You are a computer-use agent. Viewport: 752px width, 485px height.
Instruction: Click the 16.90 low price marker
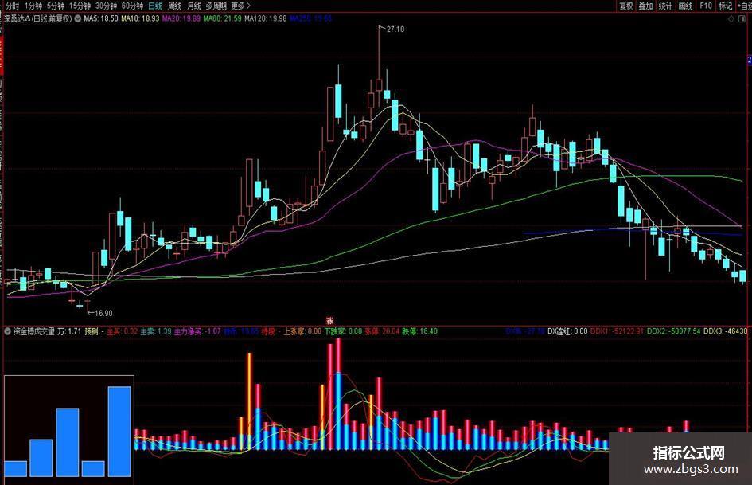pyautogui.click(x=103, y=314)
